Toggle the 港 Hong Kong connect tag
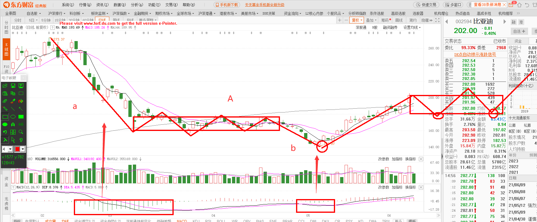537x222 pixels. tap(521, 22)
